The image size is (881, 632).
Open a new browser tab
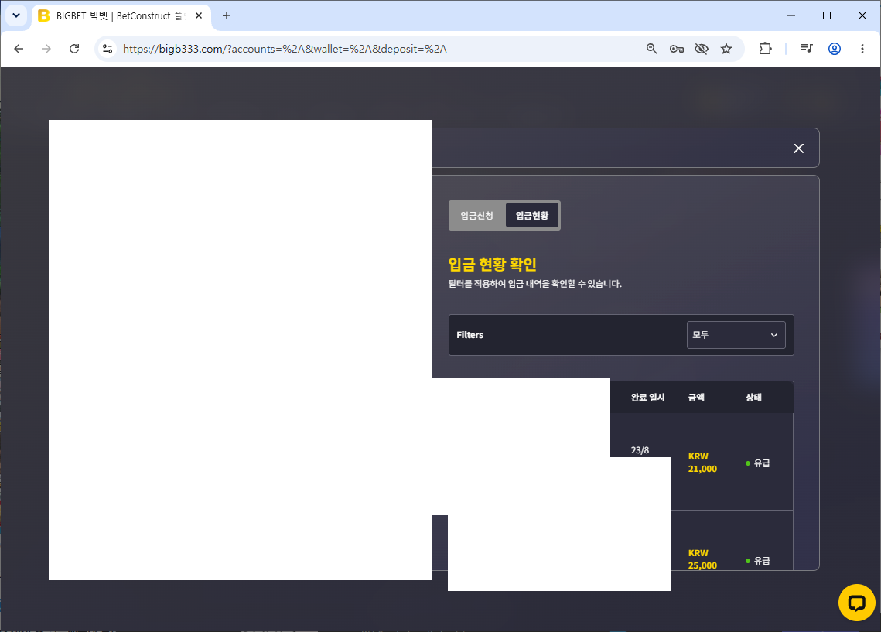tap(227, 15)
